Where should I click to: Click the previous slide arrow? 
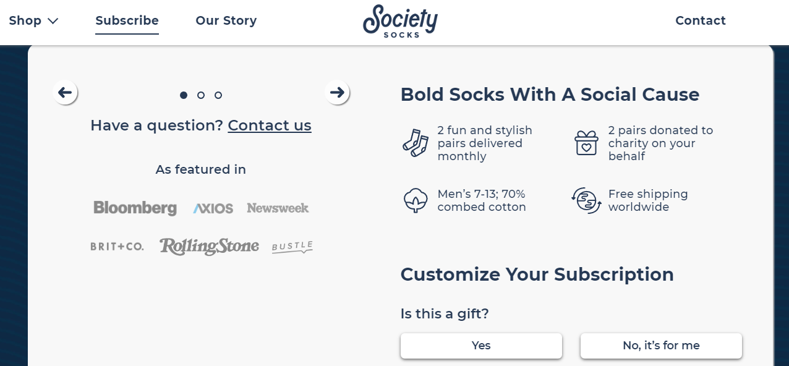[65, 93]
